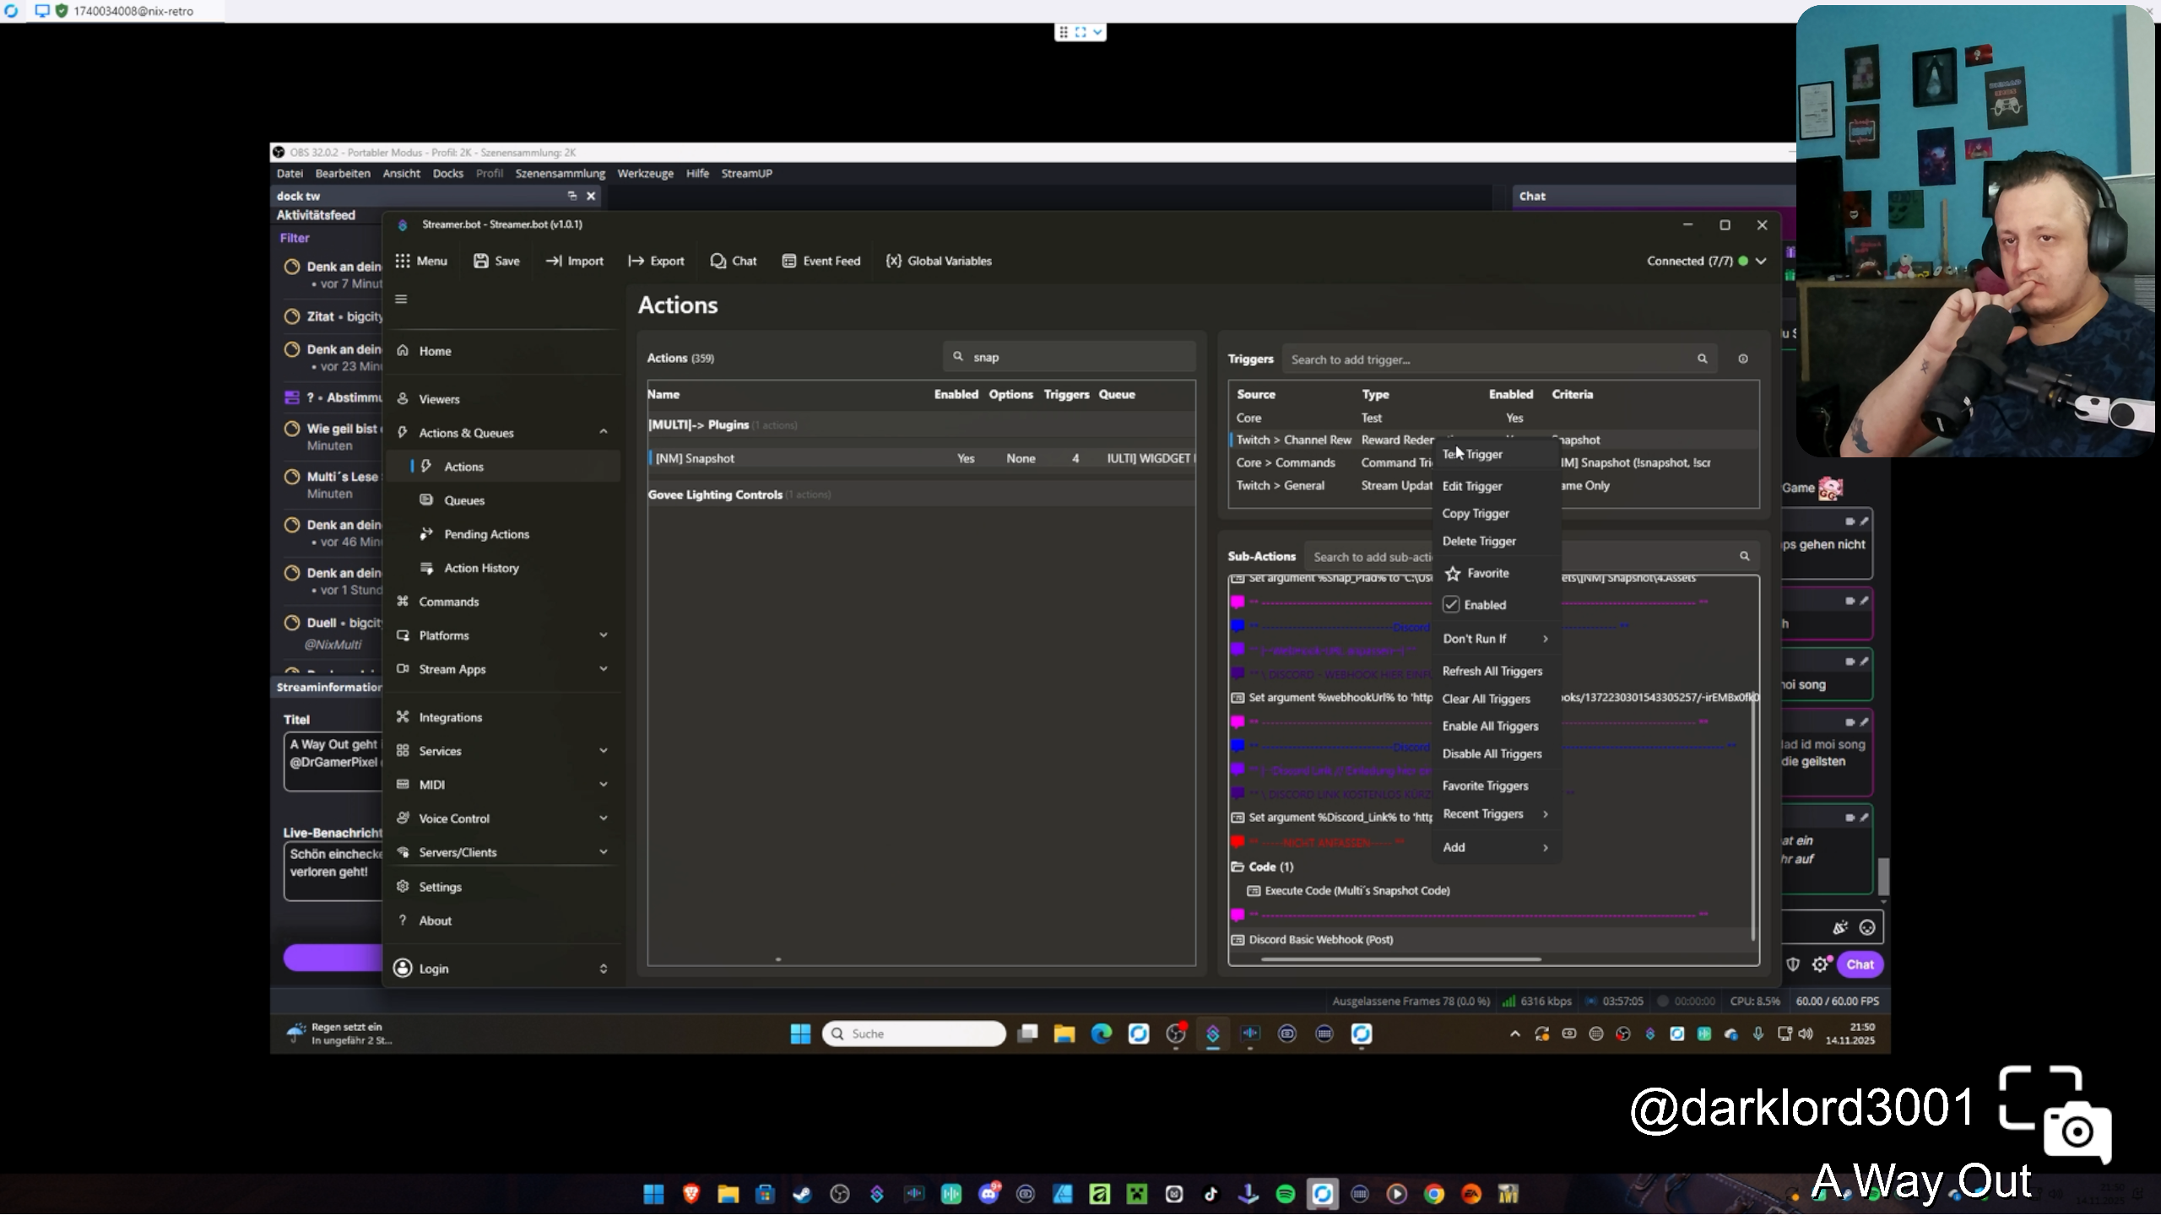Choose Delete Trigger in the context menu
Screen dimensions: 2161x1215
(x=1496, y=541)
